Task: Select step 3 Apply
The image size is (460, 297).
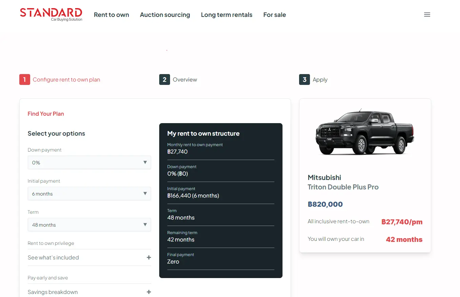Action: [313, 79]
